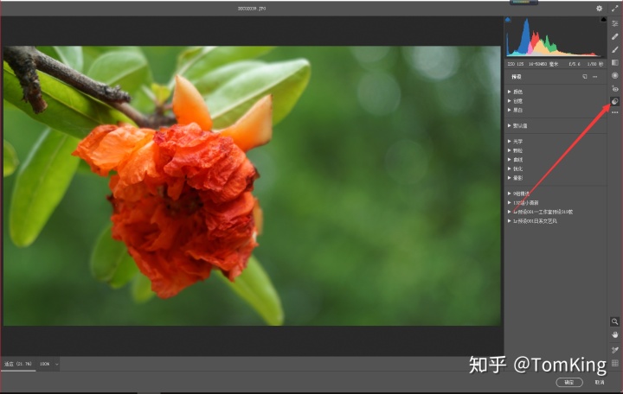Open the zoom level dropdown arrow
The height and width of the screenshot is (394, 623).
coord(57,364)
